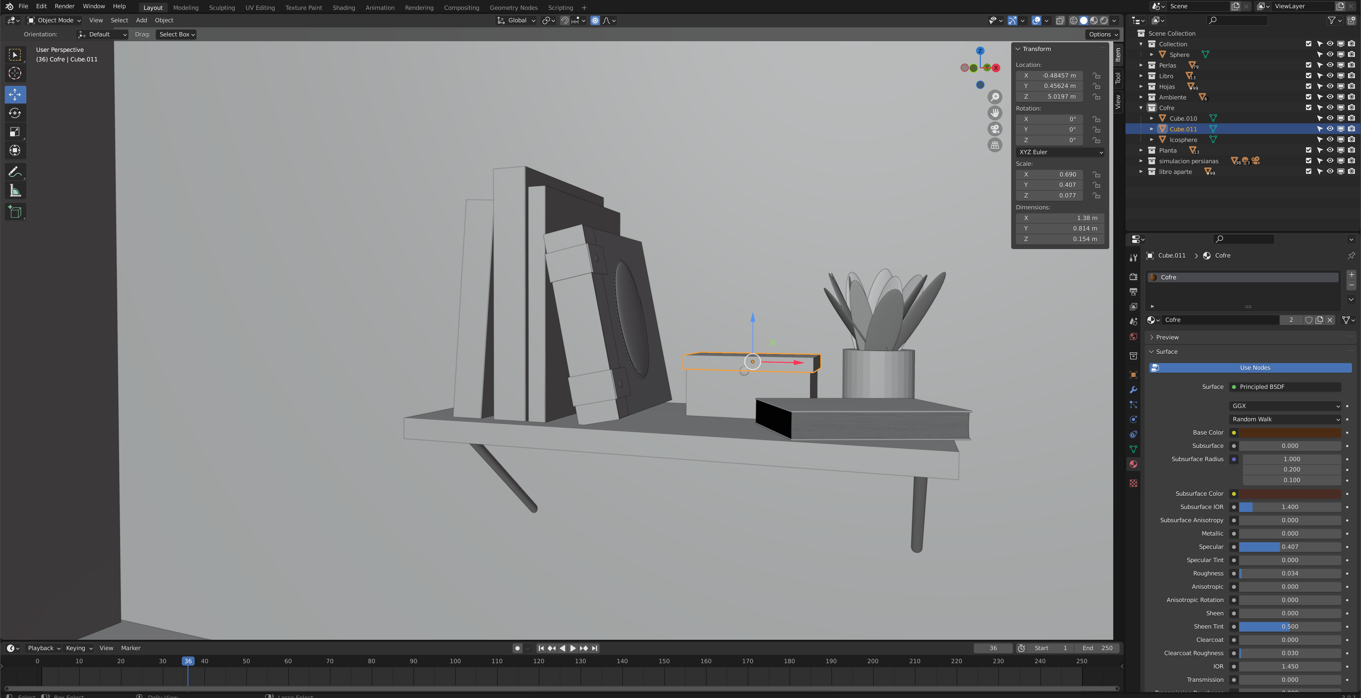Screen dimensions: 1361x698
Task: Open the Render menu
Action: (64, 6)
